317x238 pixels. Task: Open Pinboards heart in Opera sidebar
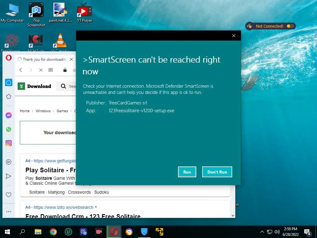pos(8,195)
